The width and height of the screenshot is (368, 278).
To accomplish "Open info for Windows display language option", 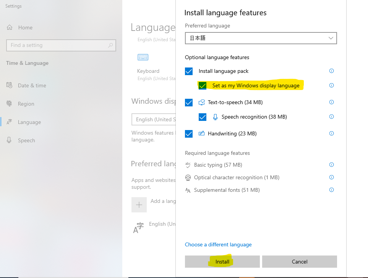I will click(x=331, y=85).
